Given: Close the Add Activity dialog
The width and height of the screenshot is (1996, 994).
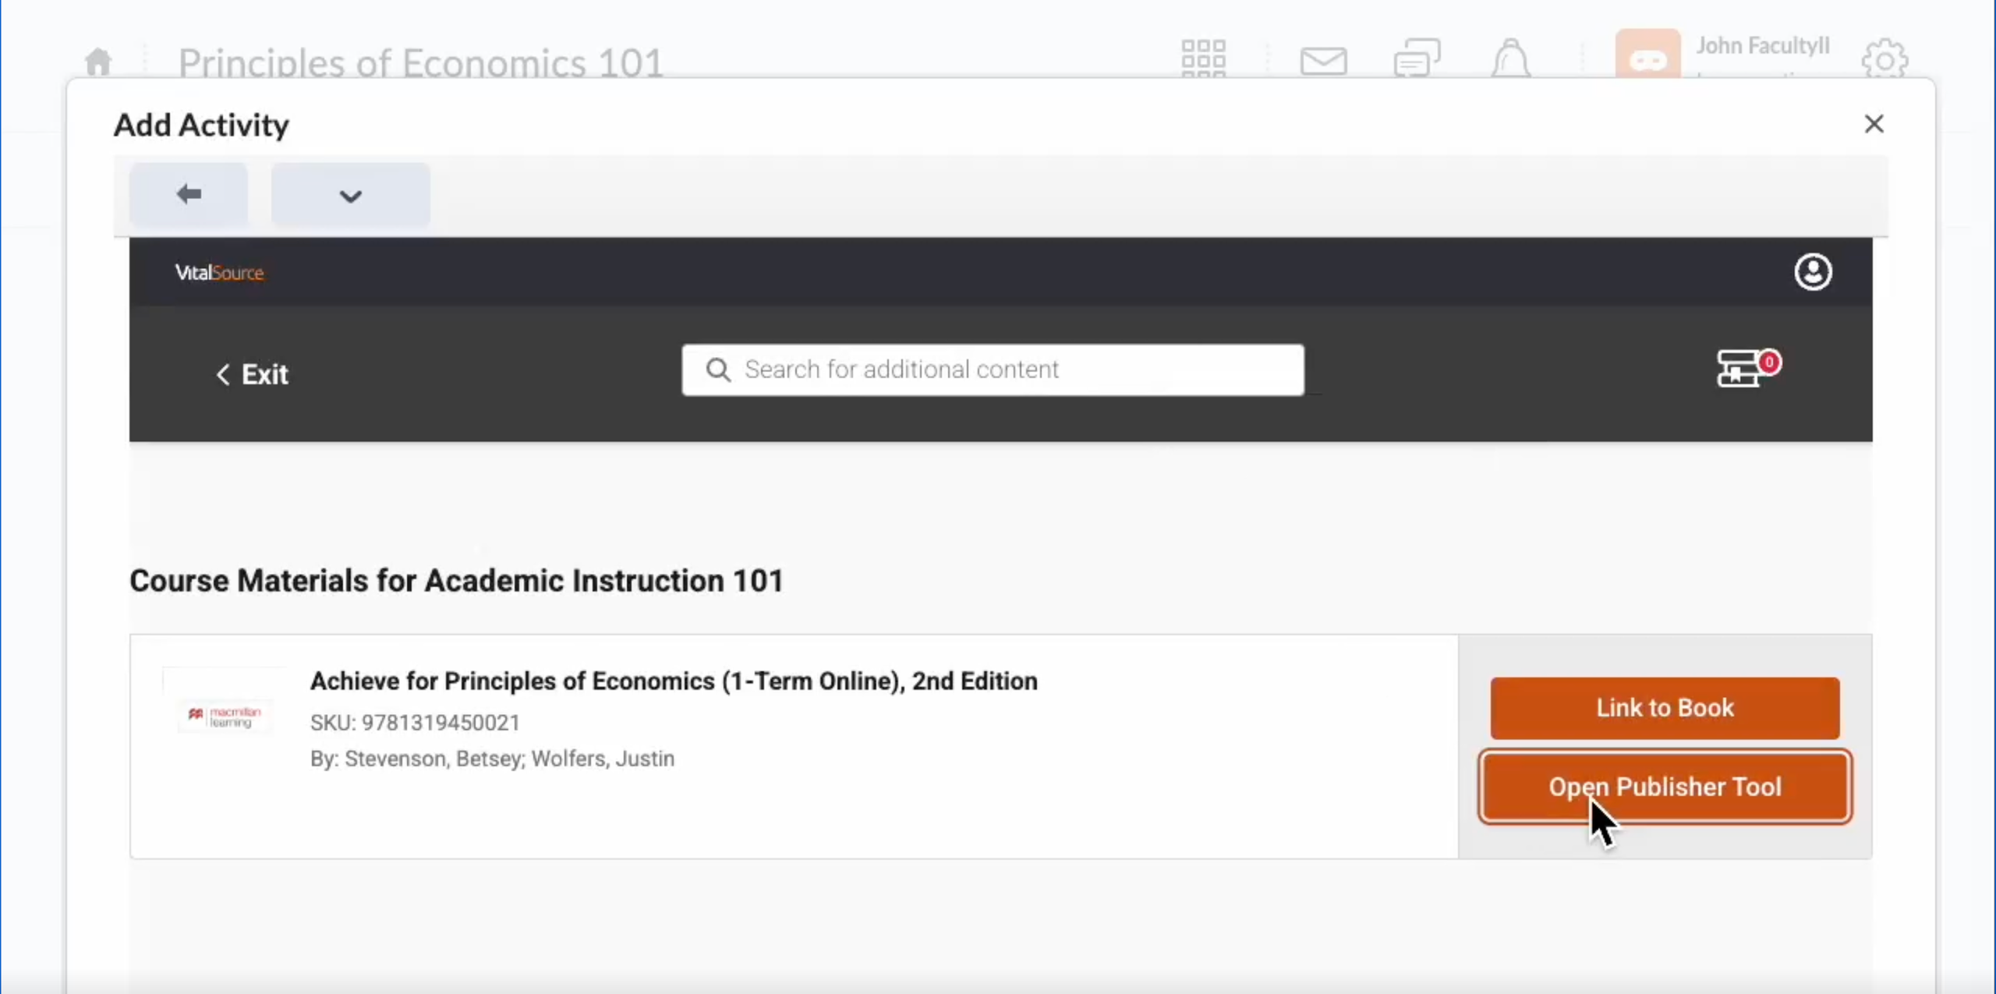Looking at the screenshot, I should 1874,124.
